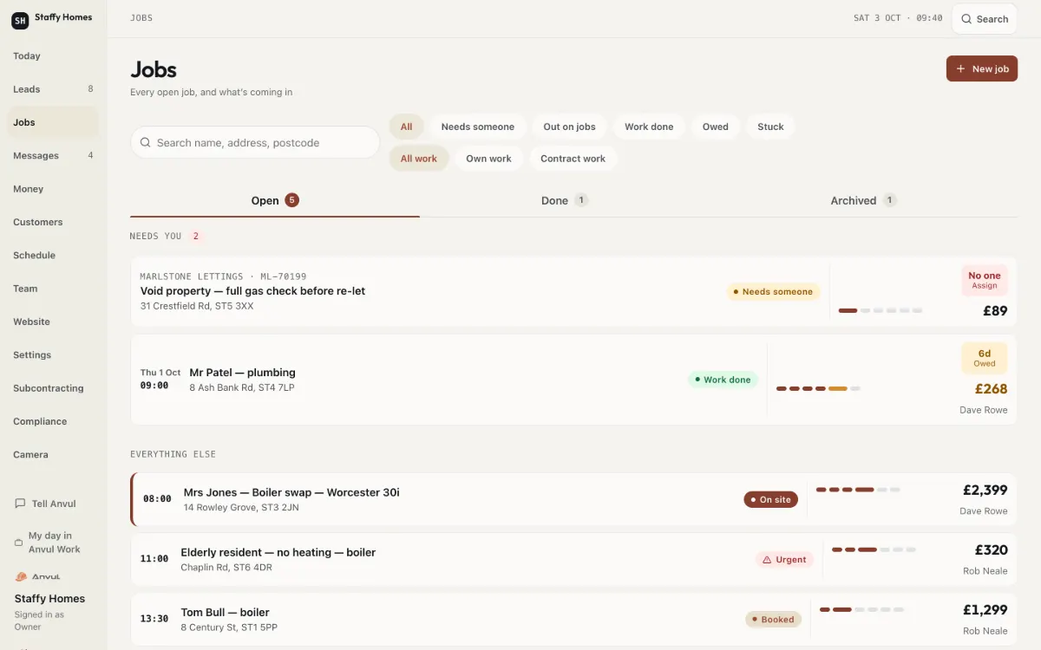Click progress bar on Elderly resident job
1041x650 pixels.
click(874, 549)
